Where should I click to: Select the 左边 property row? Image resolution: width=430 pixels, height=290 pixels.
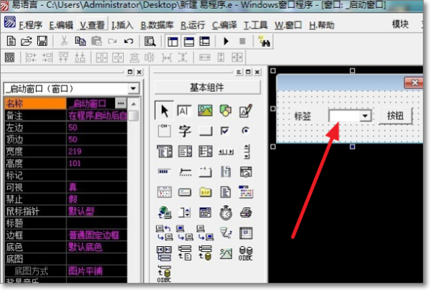[66, 128]
